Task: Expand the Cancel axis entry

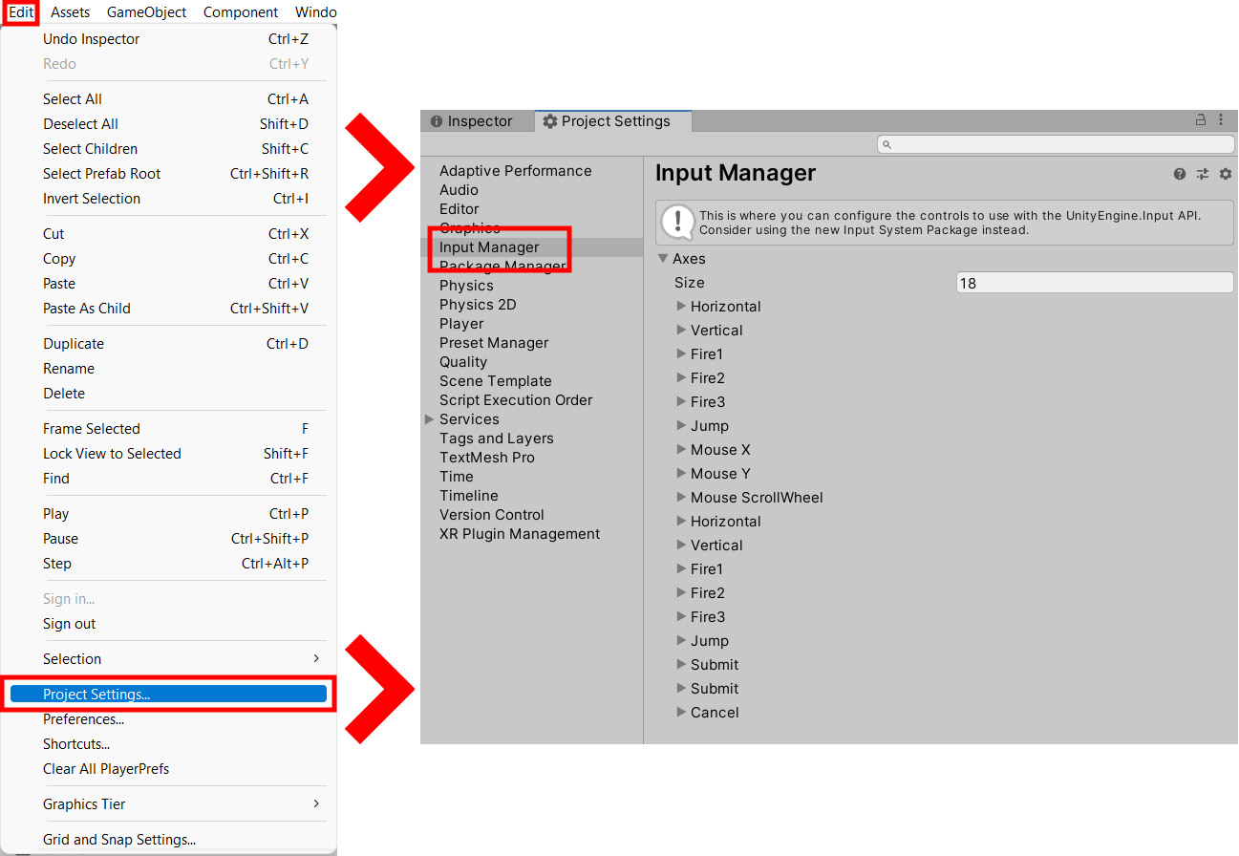Action: pyautogui.click(x=682, y=712)
